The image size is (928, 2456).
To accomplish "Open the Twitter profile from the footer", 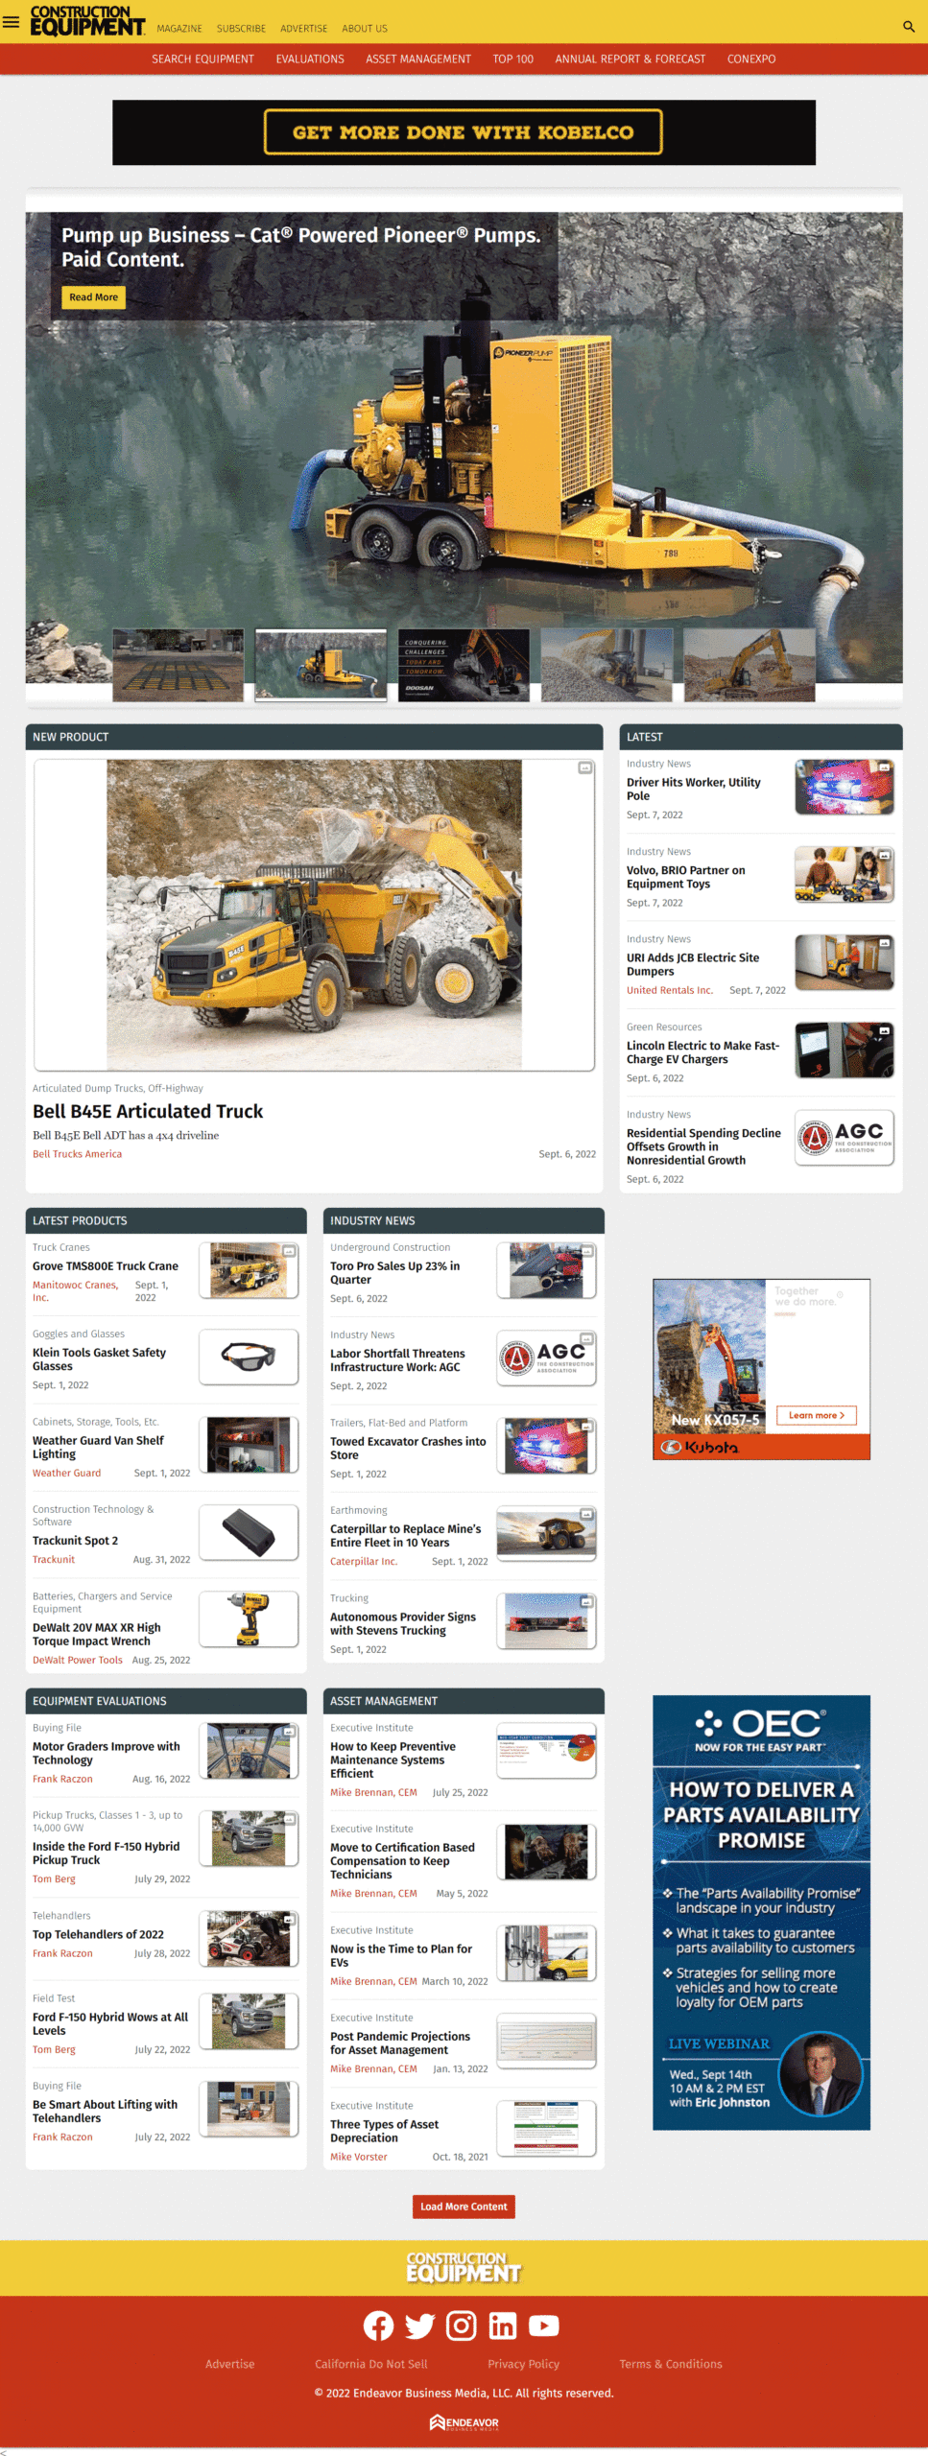I will point(419,2325).
